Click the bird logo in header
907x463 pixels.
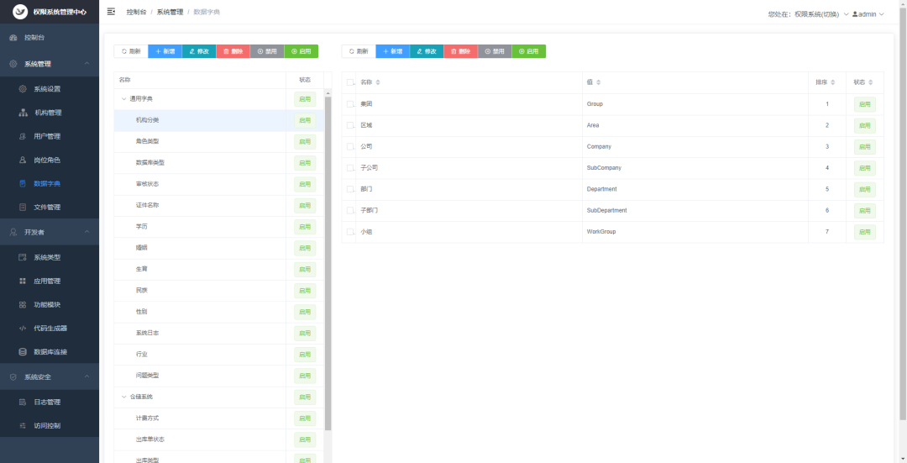[20, 12]
